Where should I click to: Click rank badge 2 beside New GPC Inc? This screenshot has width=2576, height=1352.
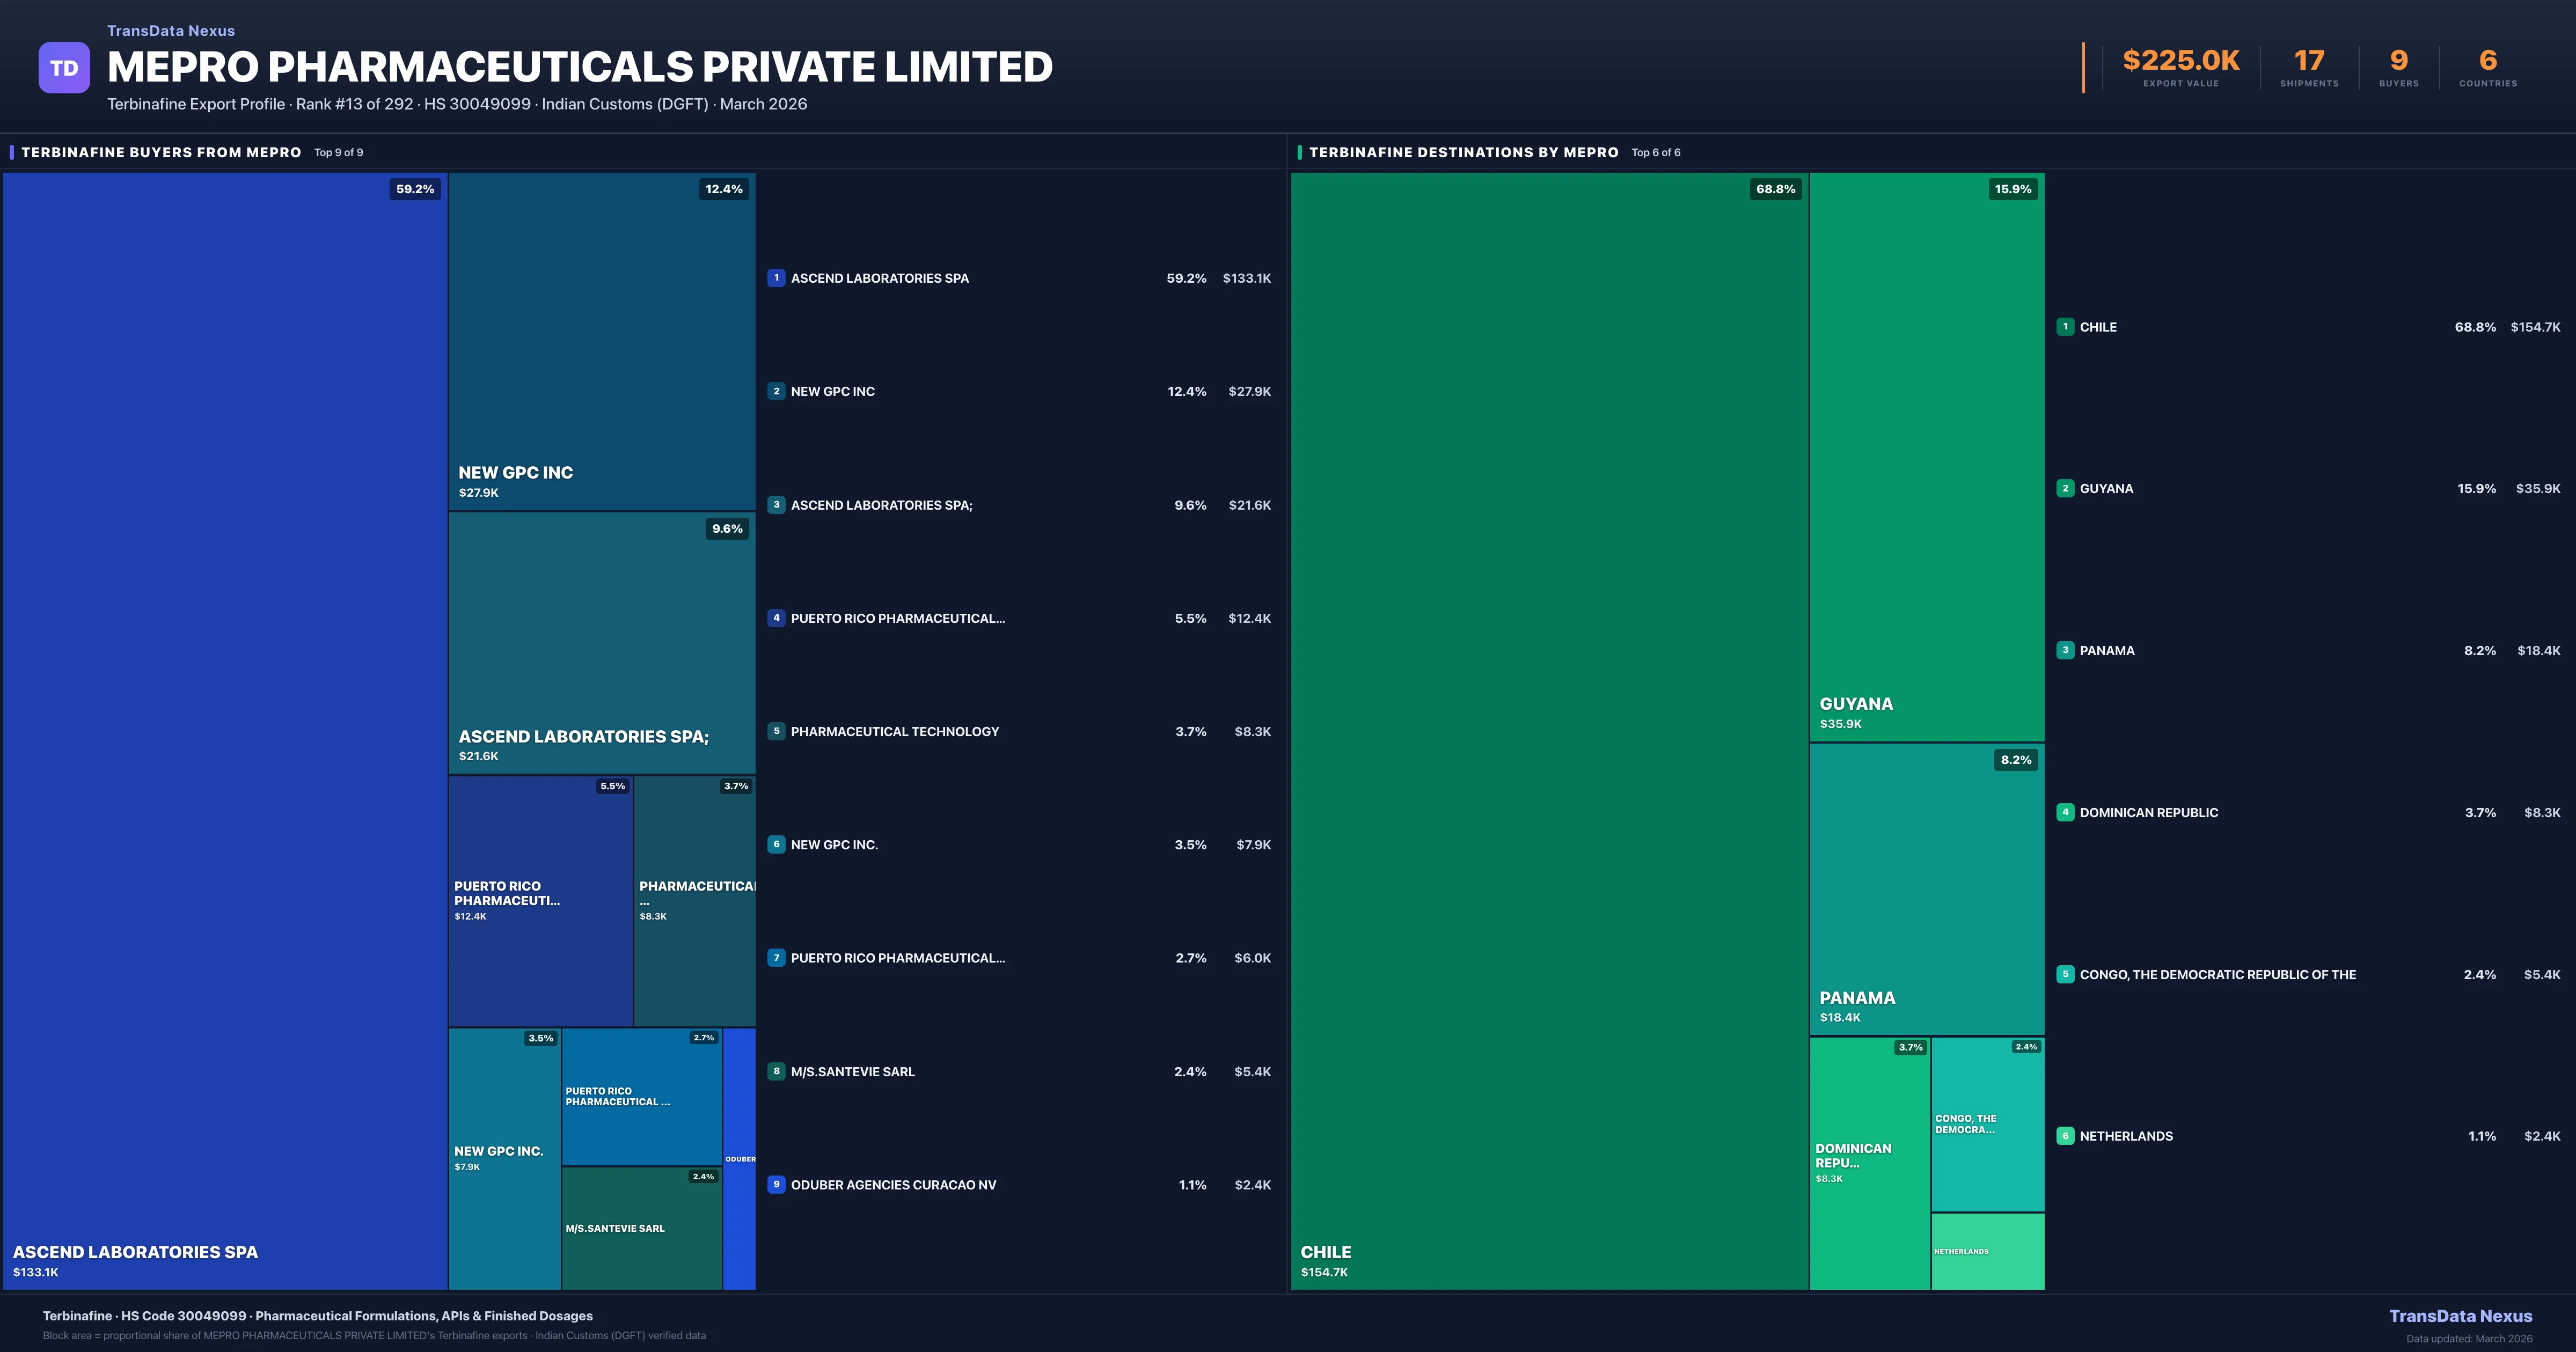776,391
